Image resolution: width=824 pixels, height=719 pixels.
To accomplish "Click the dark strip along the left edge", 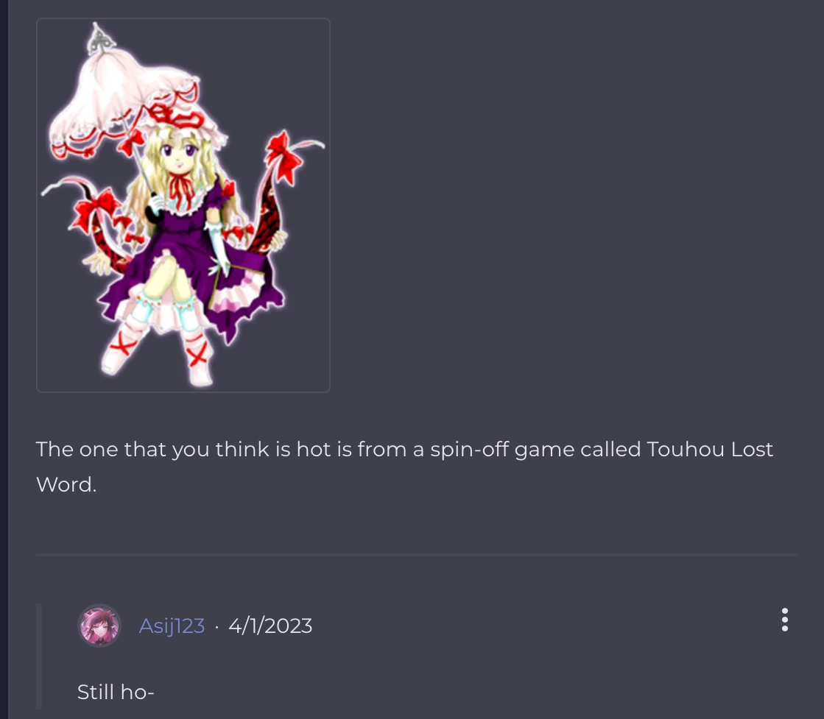I will click(4, 359).
